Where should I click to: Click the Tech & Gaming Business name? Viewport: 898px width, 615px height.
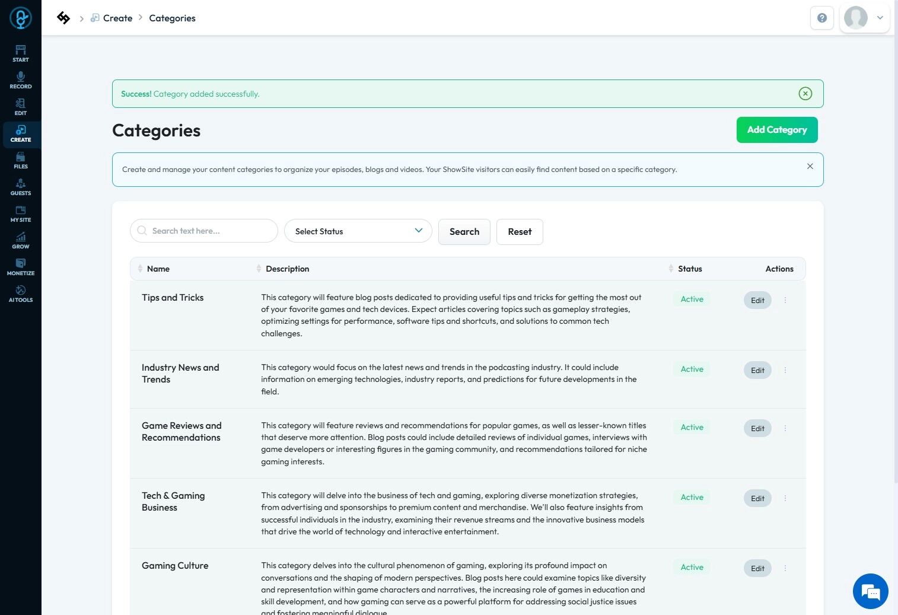173,502
